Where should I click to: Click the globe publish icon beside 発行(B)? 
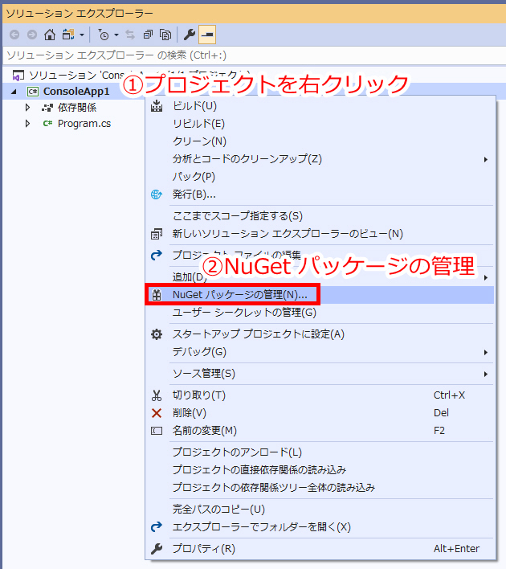click(157, 194)
